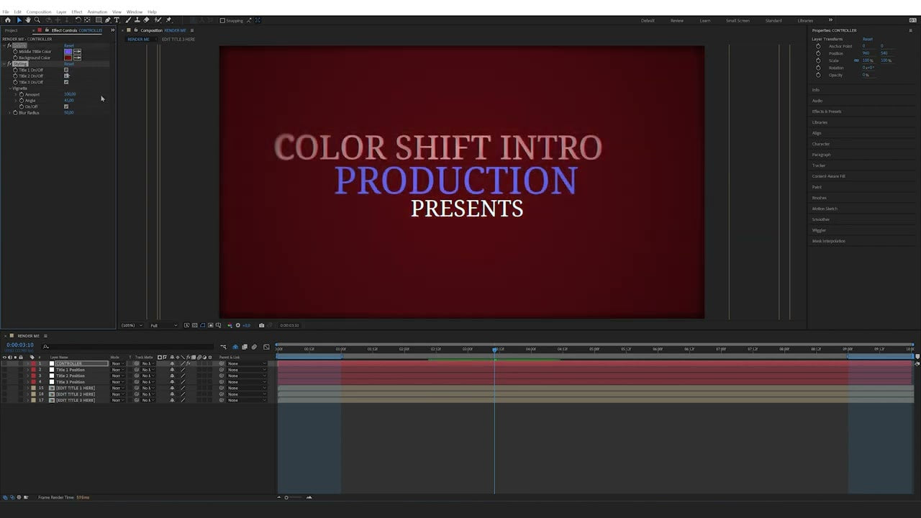Click Reset next to the Styling effect
Viewport: 921px width, 518px height.
tap(69, 64)
